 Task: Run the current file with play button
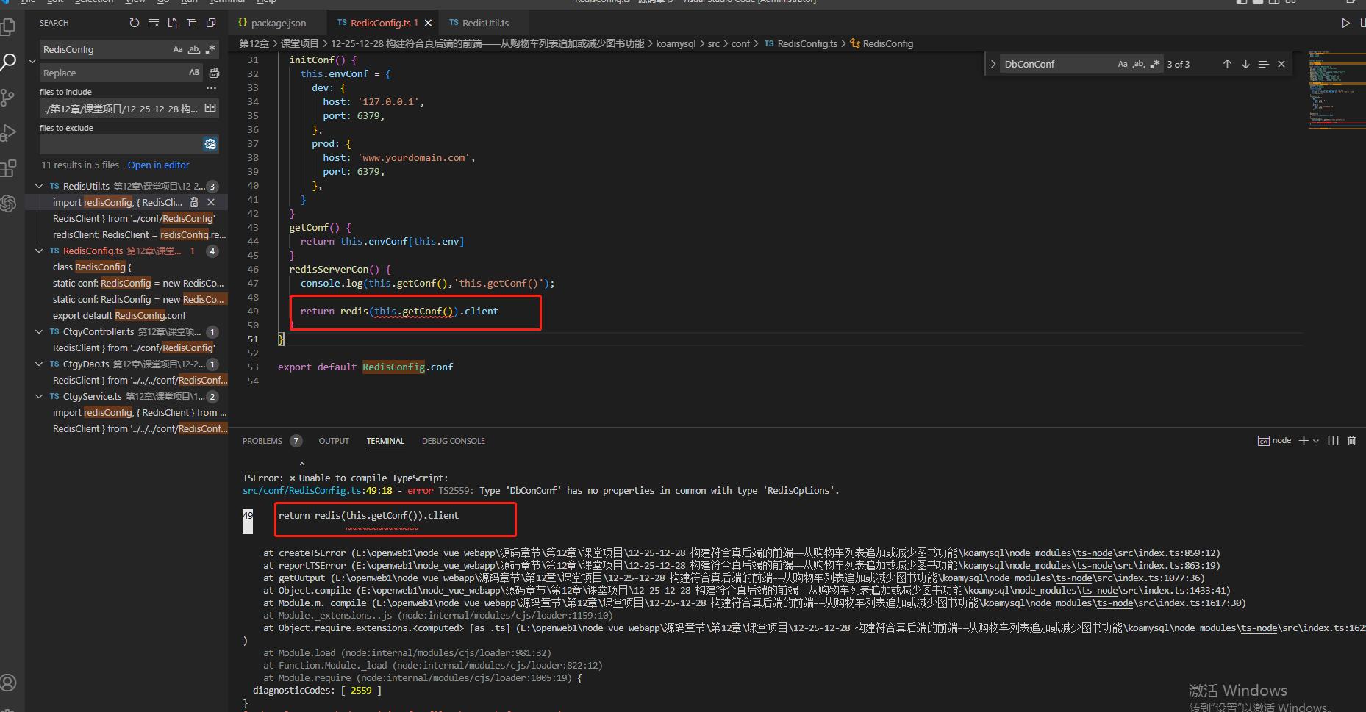pos(1345,23)
